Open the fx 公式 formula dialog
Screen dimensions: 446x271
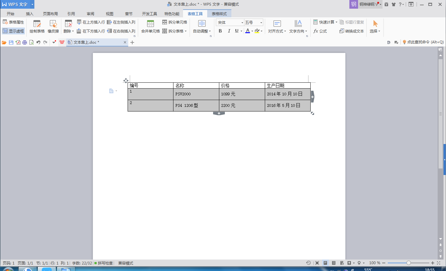tap(320, 31)
